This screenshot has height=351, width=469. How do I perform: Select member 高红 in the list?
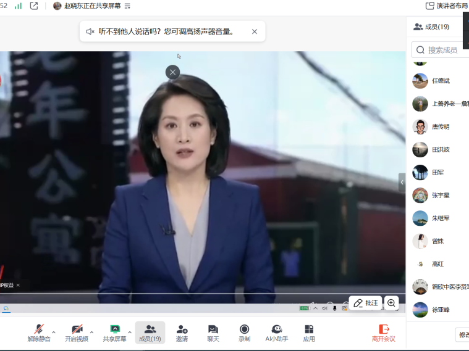pos(439,264)
